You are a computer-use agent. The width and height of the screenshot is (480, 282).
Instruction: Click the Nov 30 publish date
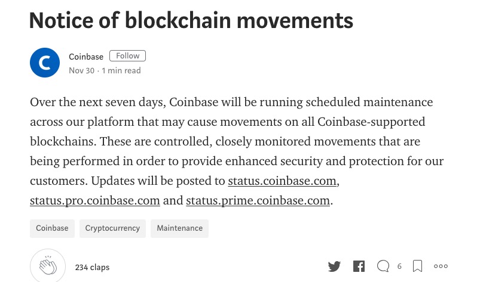point(82,70)
